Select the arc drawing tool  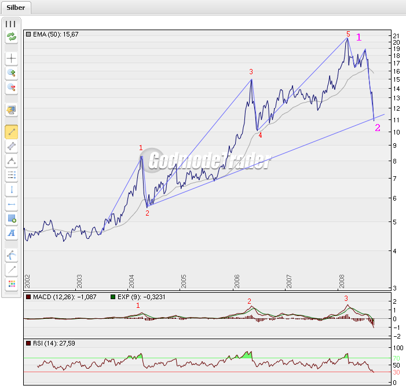[11, 255]
